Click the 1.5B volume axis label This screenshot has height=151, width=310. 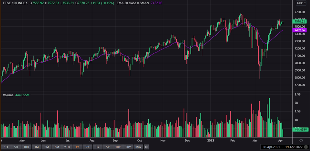297,111
